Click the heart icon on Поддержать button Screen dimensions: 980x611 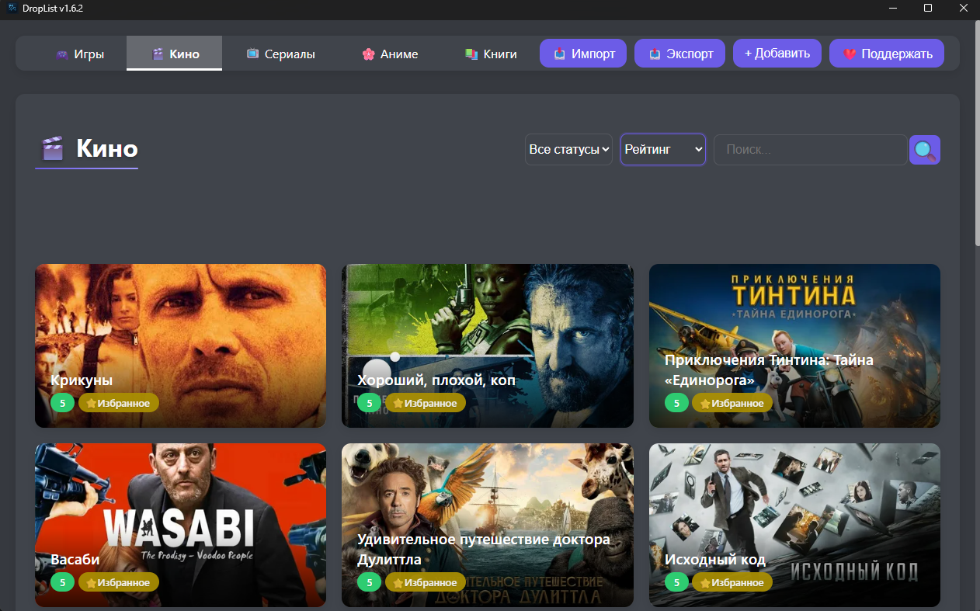pos(850,54)
